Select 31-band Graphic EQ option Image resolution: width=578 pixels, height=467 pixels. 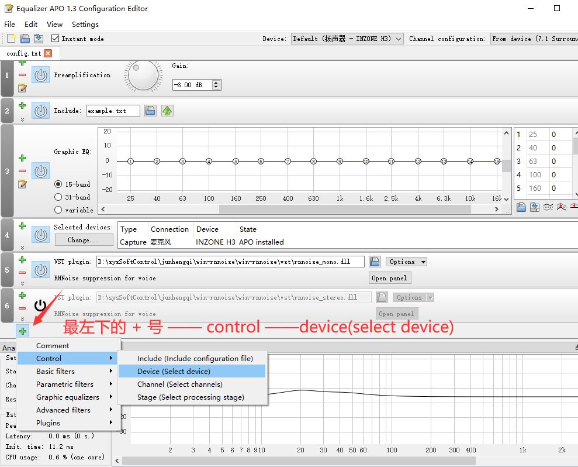click(x=58, y=197)
